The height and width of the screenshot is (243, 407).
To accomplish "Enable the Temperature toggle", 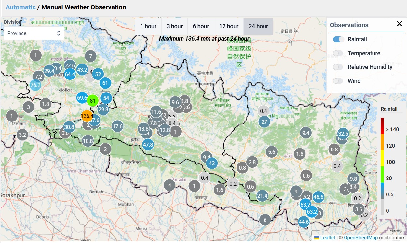I will click(x=338, y=53).
